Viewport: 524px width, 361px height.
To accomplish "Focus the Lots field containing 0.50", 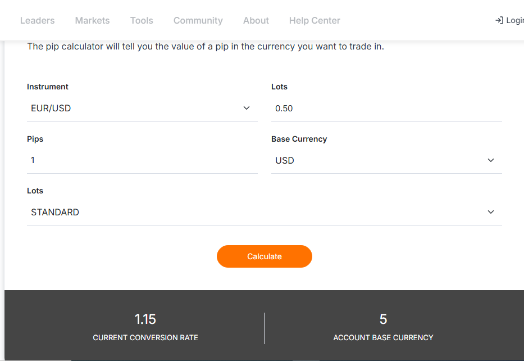I will pos(386,109).
